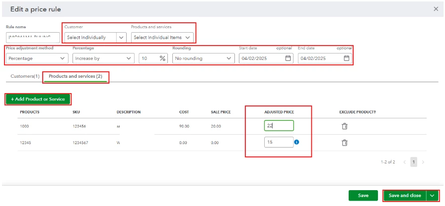Go to previous page arrow

click(x=404, y=162)
